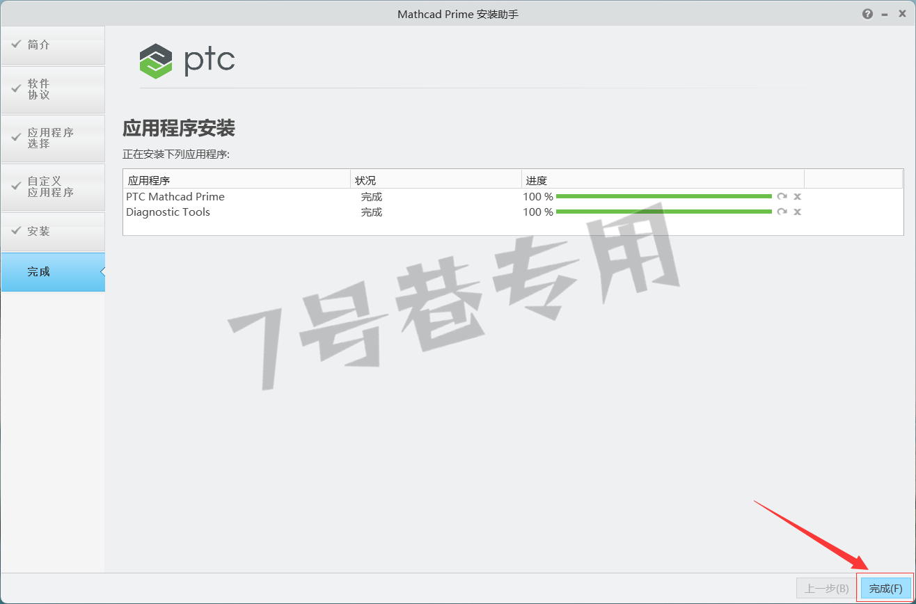Viewport: 916px width, 604px height.
Task: Select the 完成 sidebar step
Action: (53, 272)
